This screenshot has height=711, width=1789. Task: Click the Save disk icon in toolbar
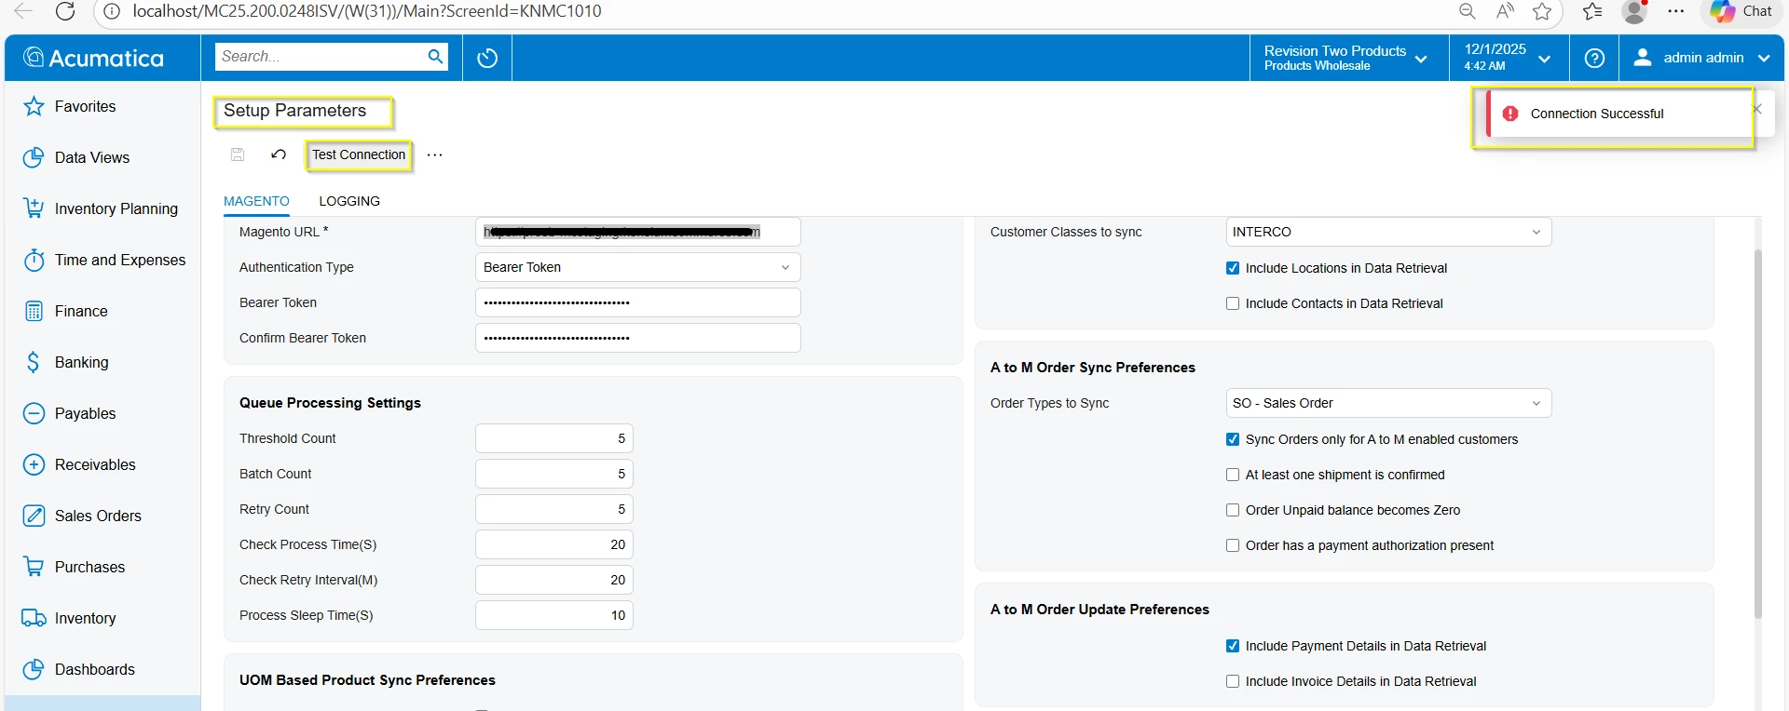[238, 154]
